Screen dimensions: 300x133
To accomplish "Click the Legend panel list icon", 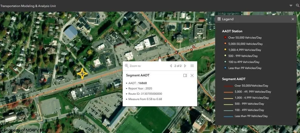I will (219, 19).
